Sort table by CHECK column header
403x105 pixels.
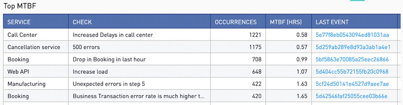coord(82,22)
